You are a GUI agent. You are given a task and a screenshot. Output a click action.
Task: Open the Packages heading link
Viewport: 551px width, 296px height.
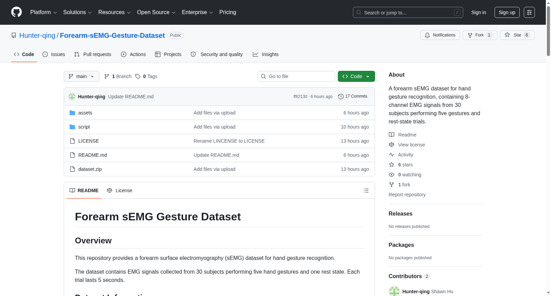401,245
